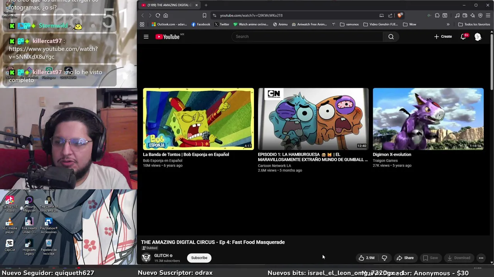The image size is (494, 277).
Task: Click the Create button
Action: point(443,37)
